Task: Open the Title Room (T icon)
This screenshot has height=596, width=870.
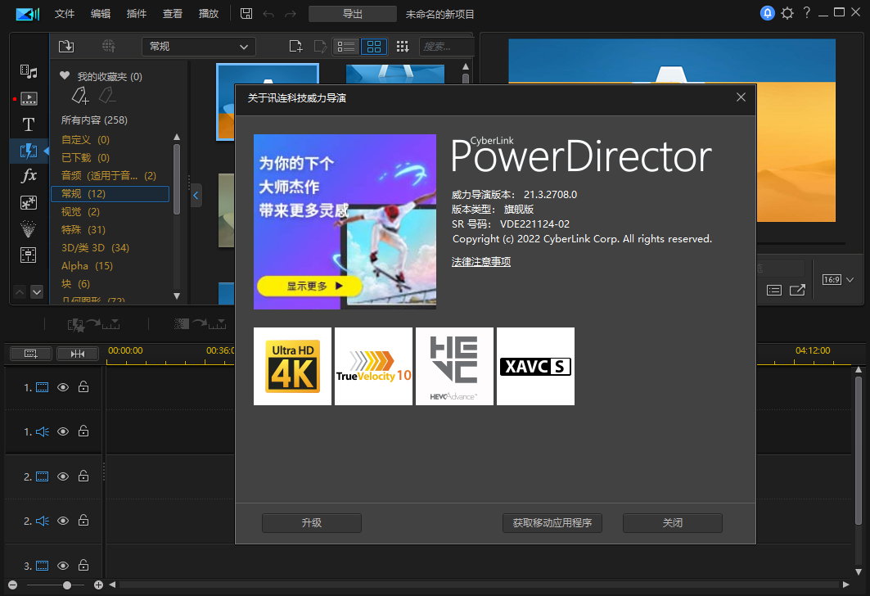Action: pyautogui.click(x=29, y=124)
